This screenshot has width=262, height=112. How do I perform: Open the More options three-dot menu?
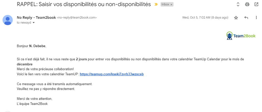[256, 18]
